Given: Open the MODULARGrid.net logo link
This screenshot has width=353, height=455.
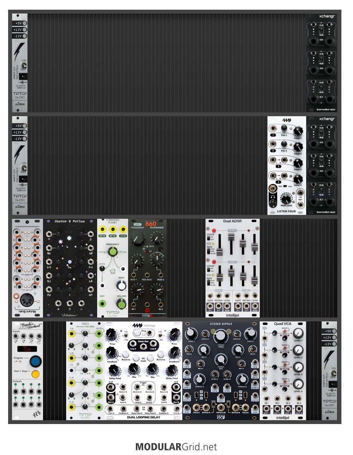Looking at the screenshot, I should [176, 446].
